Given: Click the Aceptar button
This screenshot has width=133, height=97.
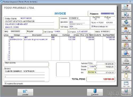Looking at the screenshot, I should click(25, 92).
